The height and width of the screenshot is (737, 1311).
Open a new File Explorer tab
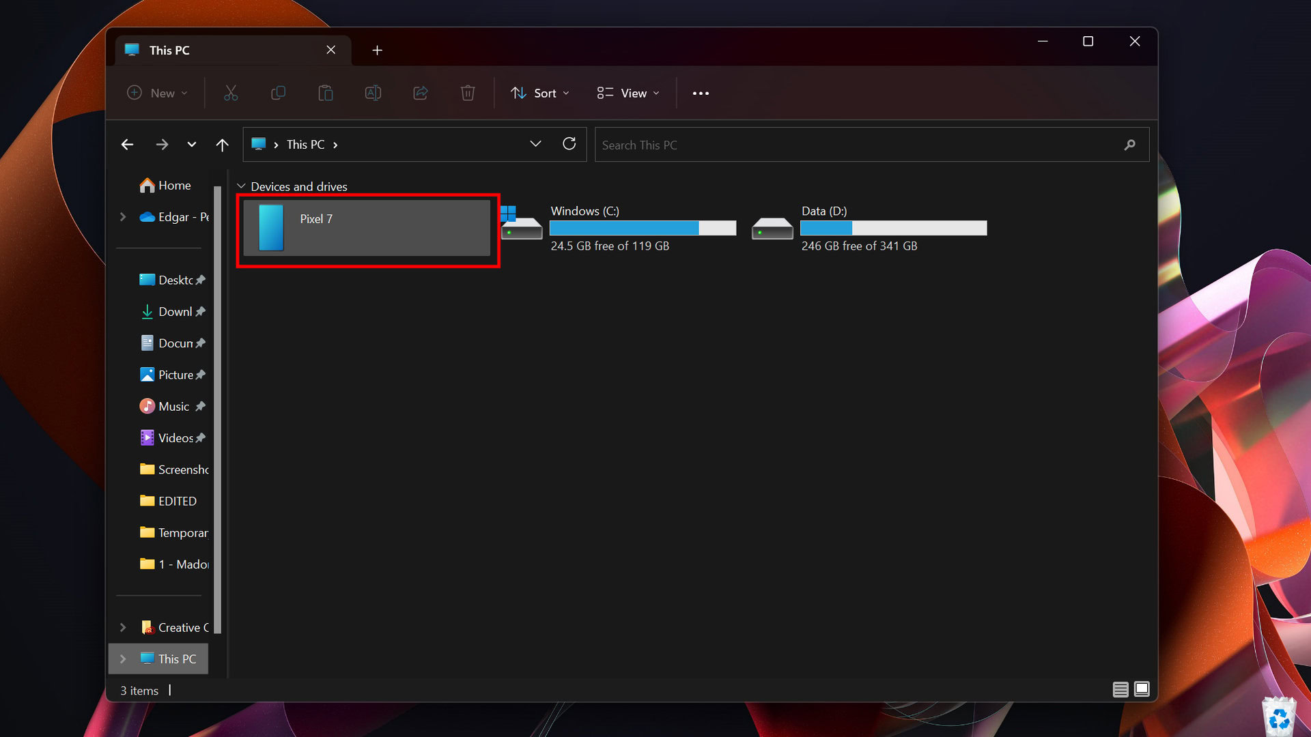point(377,50)
